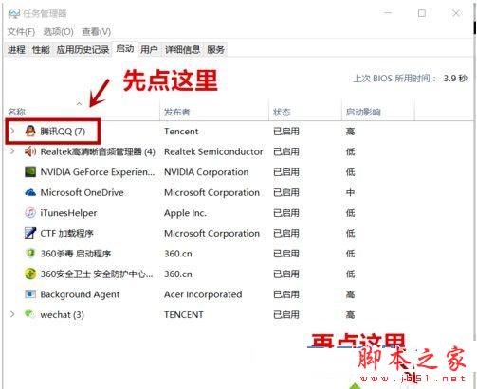Screen dimensions: 477x389
Task: Click the Background Agent icon
Action: (x=30, y=294)
